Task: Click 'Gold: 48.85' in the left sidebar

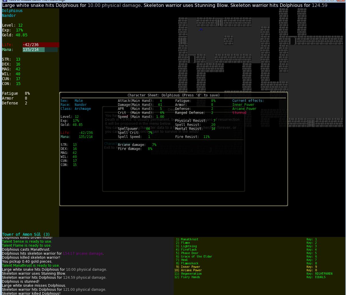Action: tap(15, 35)
